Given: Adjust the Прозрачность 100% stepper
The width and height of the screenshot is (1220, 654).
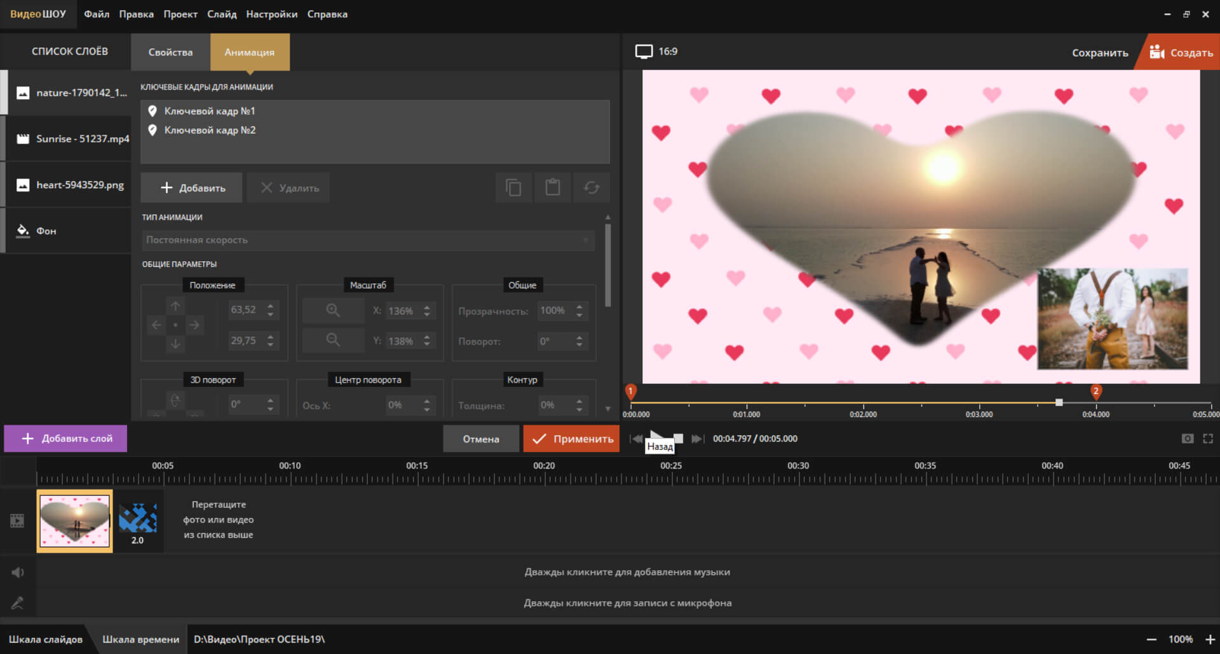Looking at the screenshot, I should pos(579,311).
